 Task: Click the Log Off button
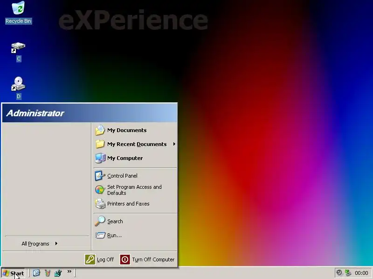click(x=99, y=259)
